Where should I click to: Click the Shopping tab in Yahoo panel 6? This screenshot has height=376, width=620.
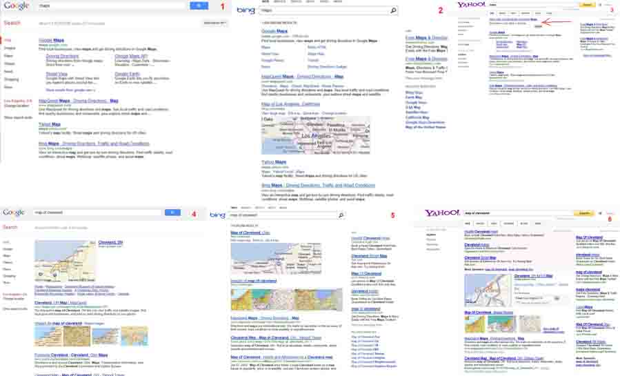tap(508, 224)
